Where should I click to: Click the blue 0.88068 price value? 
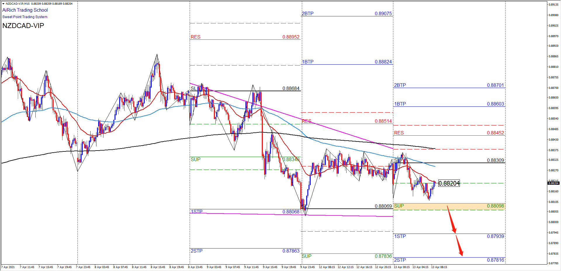tap(291, 212)
